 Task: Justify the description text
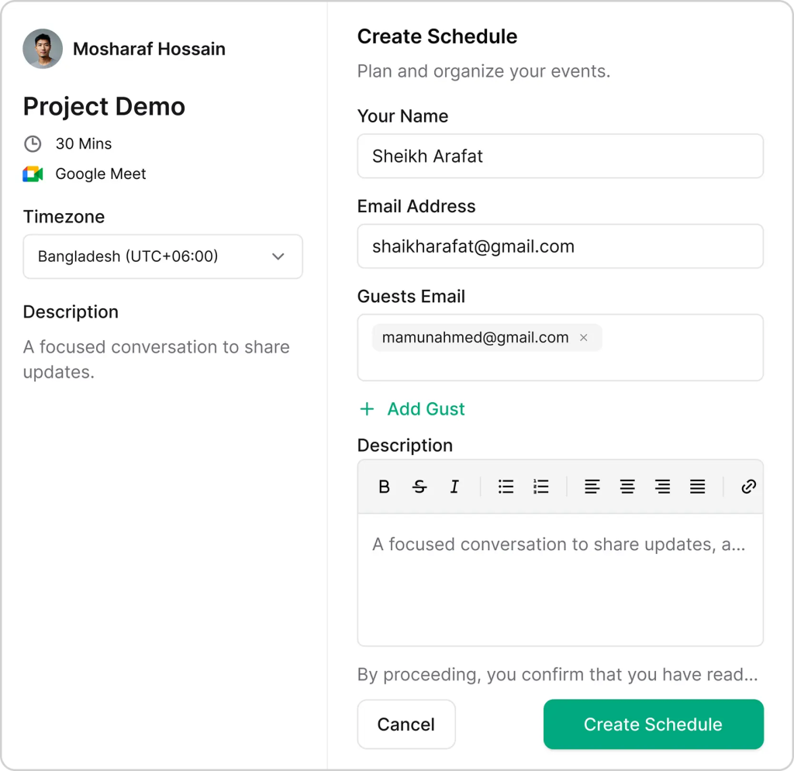698,487
